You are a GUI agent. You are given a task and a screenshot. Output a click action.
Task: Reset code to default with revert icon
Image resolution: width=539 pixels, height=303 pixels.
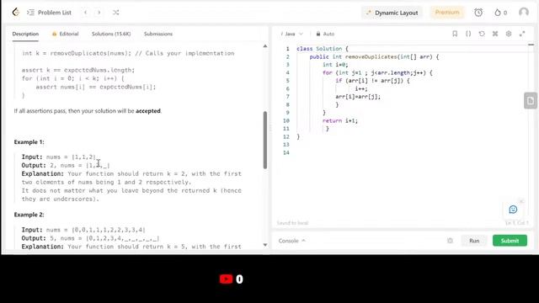click(482, 34)
